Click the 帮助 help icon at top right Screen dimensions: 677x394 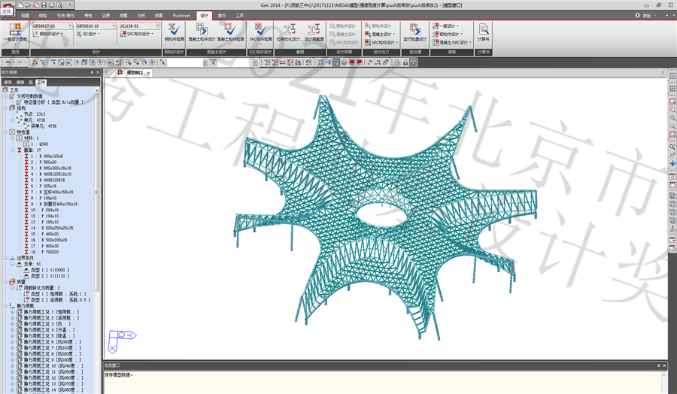[638, 15]
